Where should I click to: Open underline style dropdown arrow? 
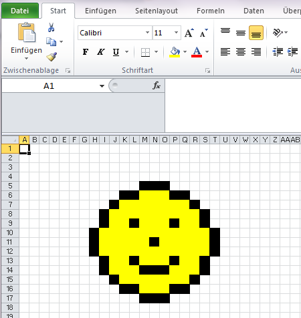pos(126,52)
